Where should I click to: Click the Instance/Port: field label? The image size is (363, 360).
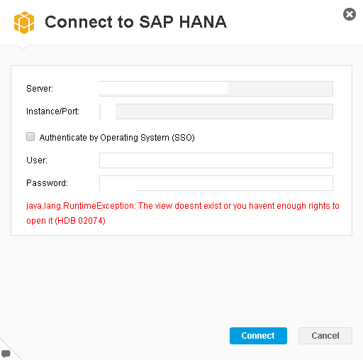[x=52, y=111]
